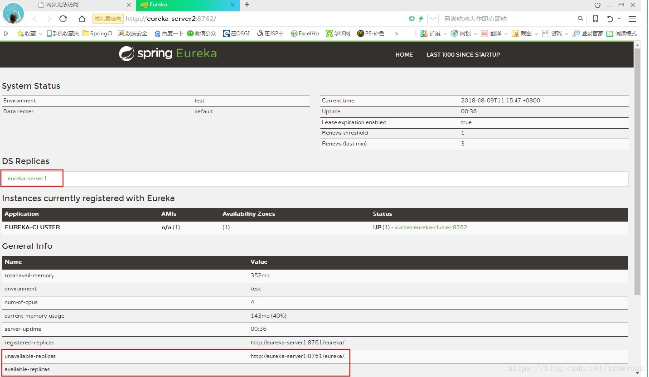This screenshot has width=649, height=377.
Task: Click HOME in the Eureka navbar
Action: click(x=404, y=54)
